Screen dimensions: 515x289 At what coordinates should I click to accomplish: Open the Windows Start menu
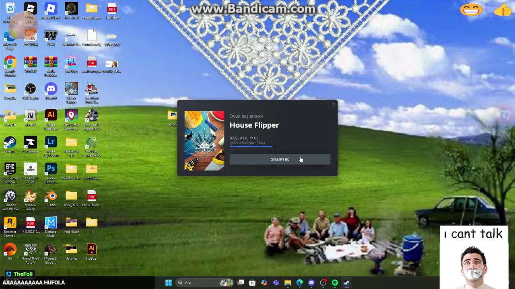[x=169, y=283]
